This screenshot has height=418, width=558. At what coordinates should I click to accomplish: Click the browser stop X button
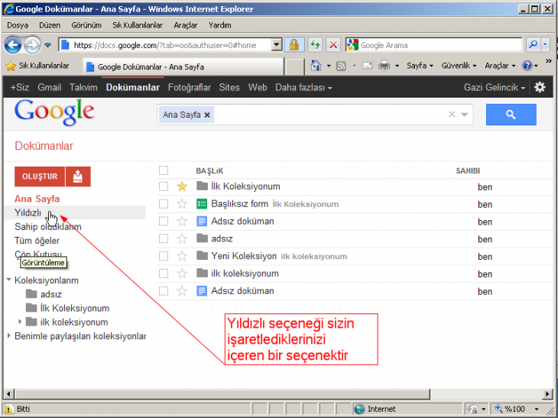tap(333, 45)
